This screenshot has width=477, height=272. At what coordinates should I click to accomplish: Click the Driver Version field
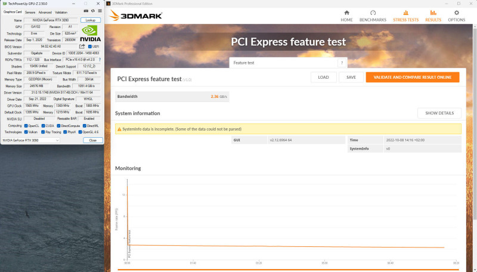click(62, 92)
